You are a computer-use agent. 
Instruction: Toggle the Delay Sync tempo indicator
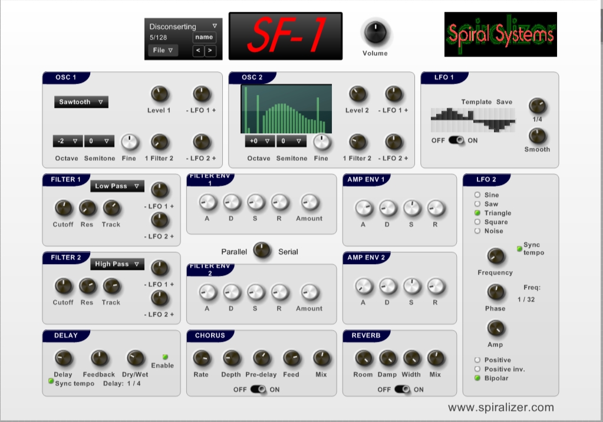(51, 381)
